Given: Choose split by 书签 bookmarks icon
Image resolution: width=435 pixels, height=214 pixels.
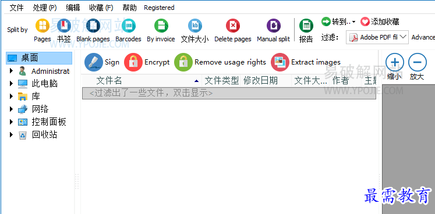Looking at the screenshot, I should coord(64,26).
